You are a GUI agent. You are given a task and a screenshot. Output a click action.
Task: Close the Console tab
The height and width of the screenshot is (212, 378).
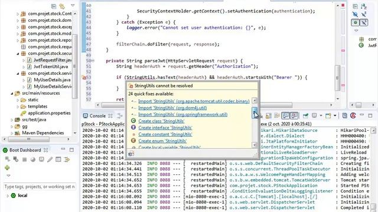click(x=110, y=116)
